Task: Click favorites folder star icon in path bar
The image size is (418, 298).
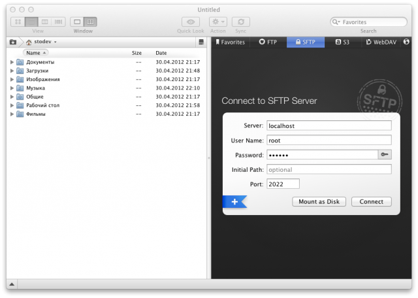Action: coord(13,42)
